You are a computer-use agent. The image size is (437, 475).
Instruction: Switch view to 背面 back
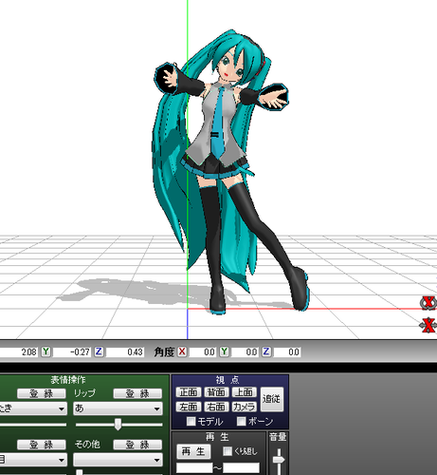click(x=216, y=392)
